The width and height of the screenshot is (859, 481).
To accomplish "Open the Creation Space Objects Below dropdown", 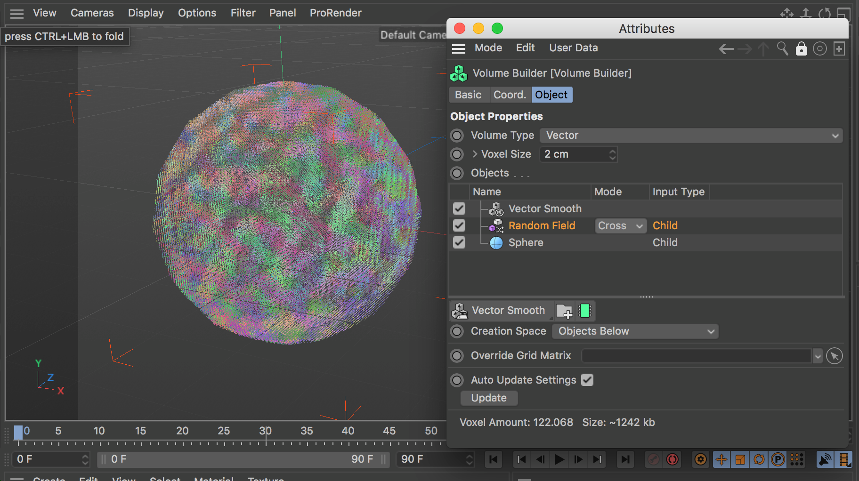I will coord(635,331).
